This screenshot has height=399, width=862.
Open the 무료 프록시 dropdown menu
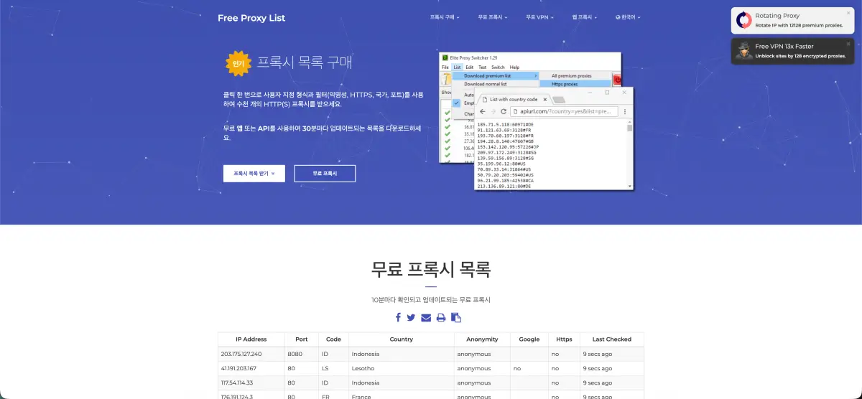coord(493,17)
